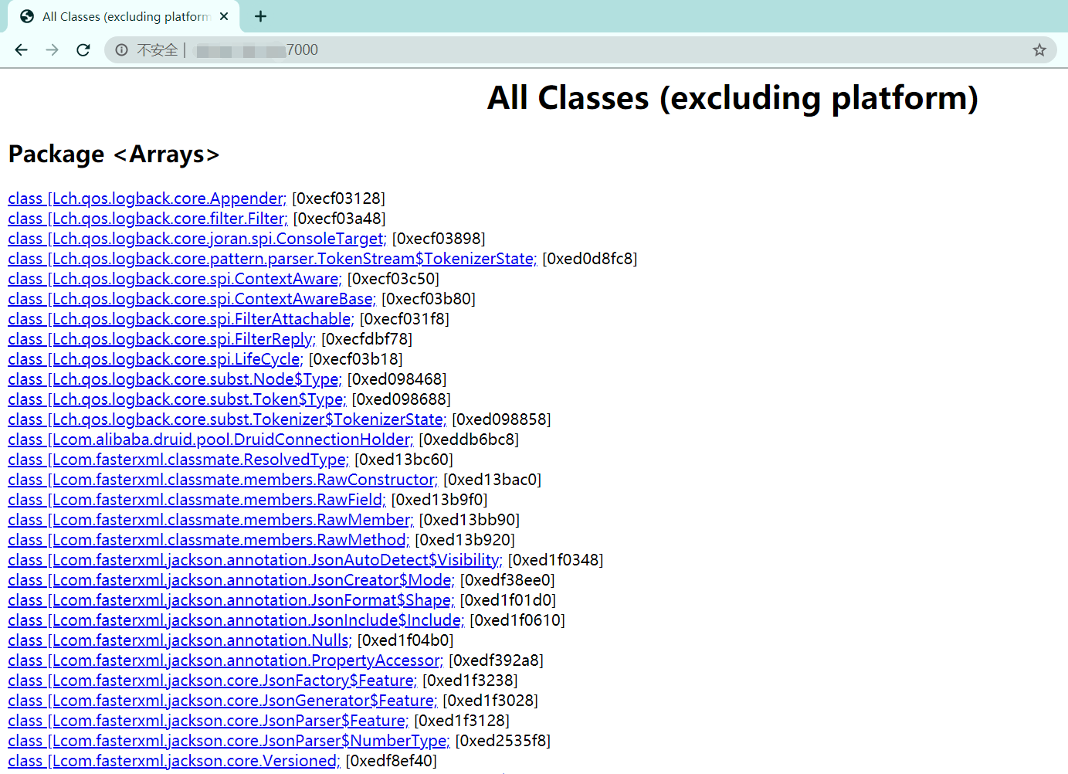Click the address text [0xed1f0348]

tap(555, 560)
